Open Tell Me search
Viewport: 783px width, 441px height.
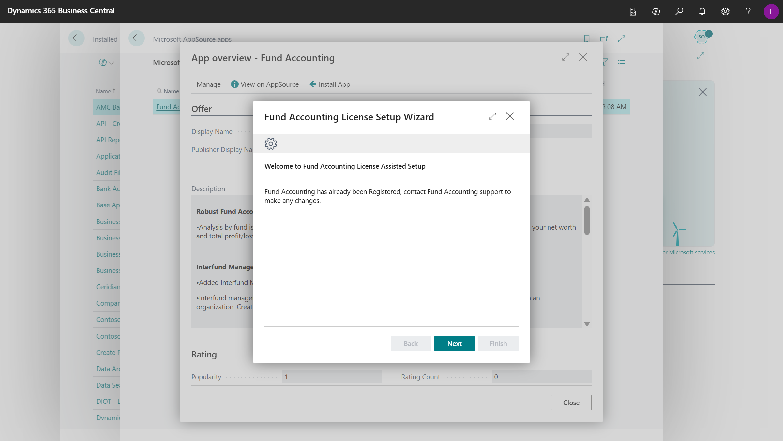point(679,11)
